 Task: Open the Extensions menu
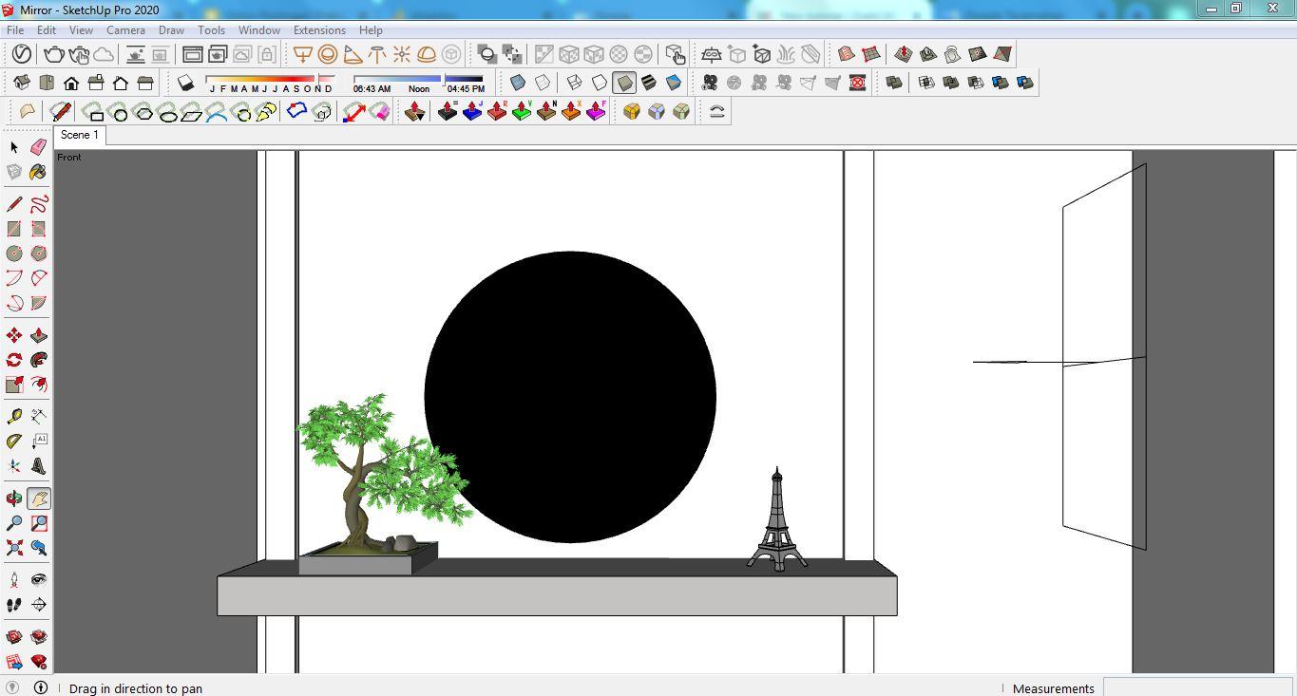319,30
